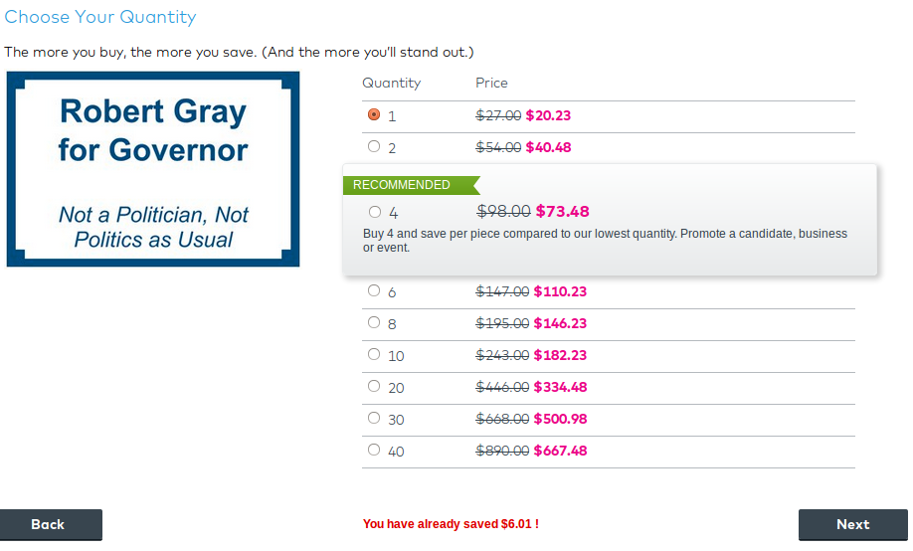Click the $20.23 sale price
Screen dimensions: 913x551
(548, 115)
